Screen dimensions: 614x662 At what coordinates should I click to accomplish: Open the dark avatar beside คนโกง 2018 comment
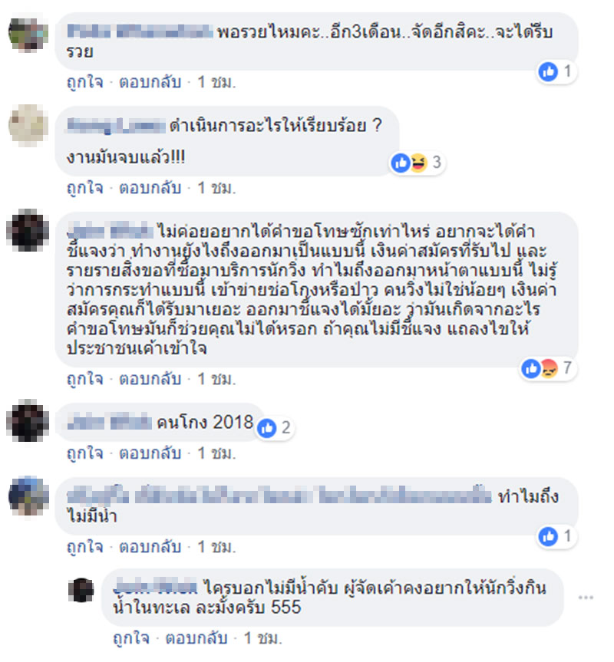coord(28,421)
